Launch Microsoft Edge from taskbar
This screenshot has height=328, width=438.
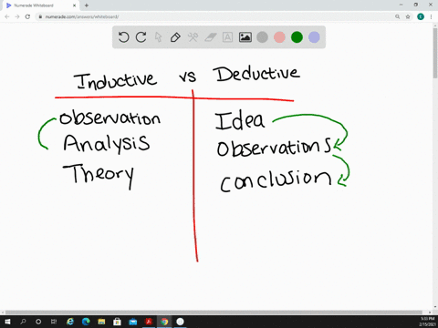pyautogui.click(x=86, y=322)
